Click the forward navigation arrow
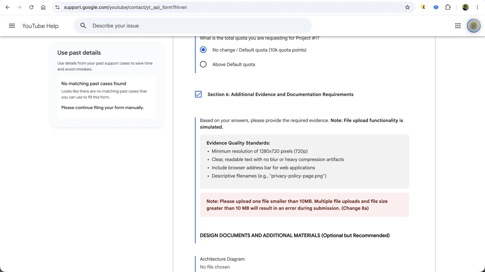The width and height of the screenshot is (485, 272). point(19,7)
